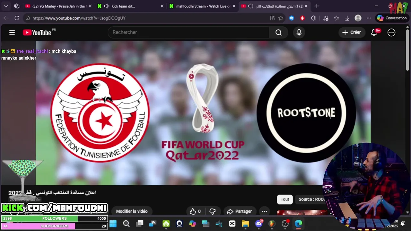Dislike the video with thumbs down
Image resolution: width=411 pixels, height=231 pixels.
point(212,211)
